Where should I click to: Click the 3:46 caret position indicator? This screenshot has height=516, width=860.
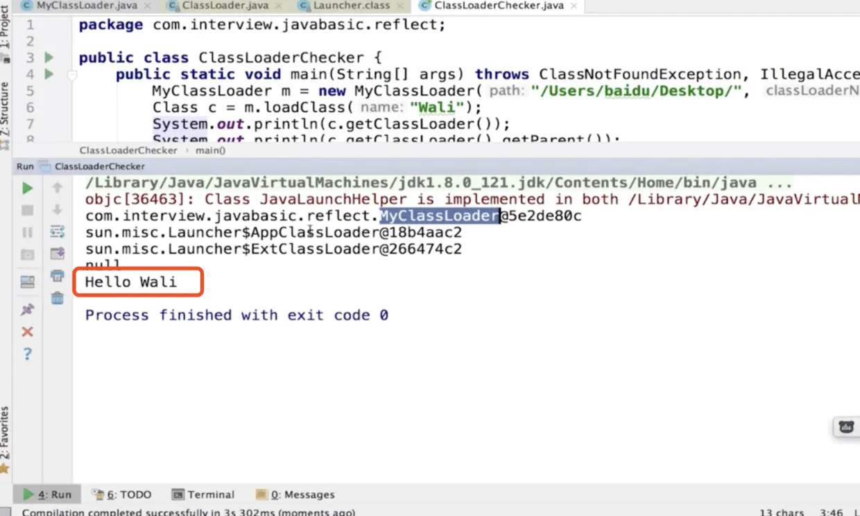[831, 513]
